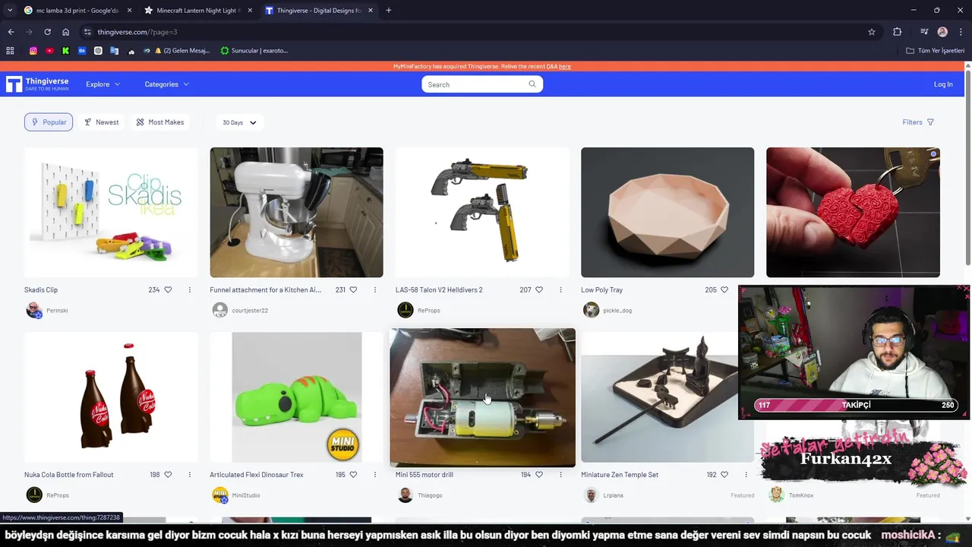Viewport: 972px width, 547px height.
Task: Go to browser home page
Action: point(66,32)
